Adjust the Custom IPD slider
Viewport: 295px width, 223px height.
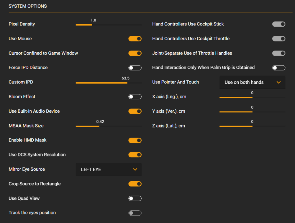[x=108, y=83]
